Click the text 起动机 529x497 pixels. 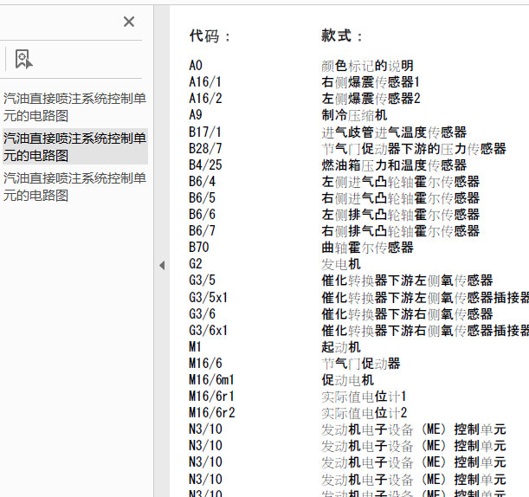(341, 347)
